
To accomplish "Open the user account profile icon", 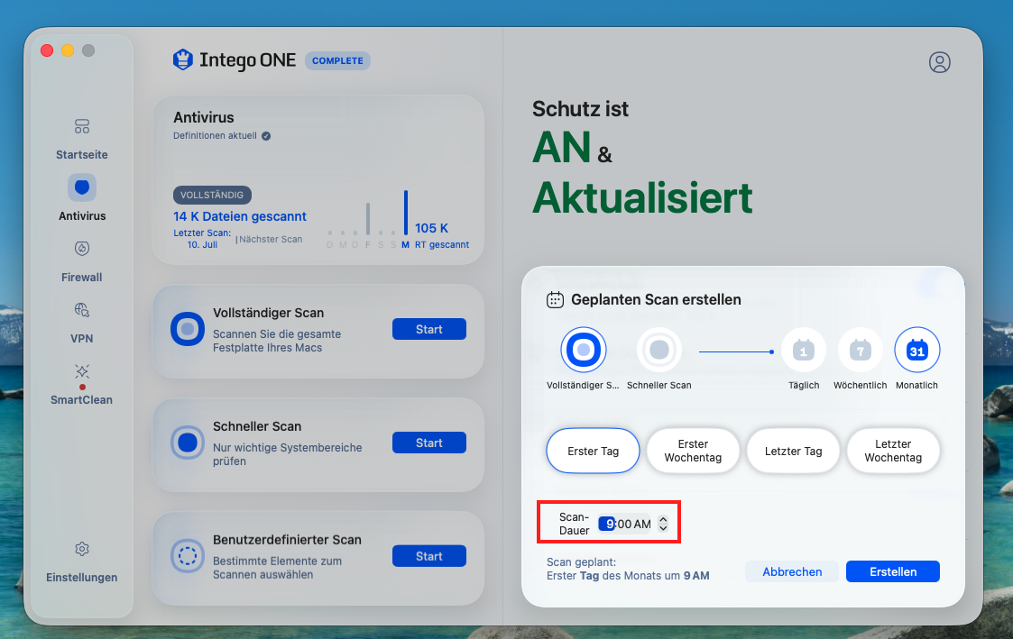I will point(939,62).
